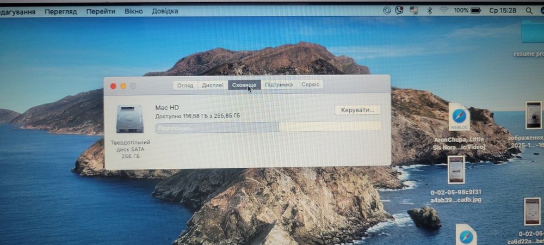Viewport: 544px width, 245px height.
Task: Open the US flag input source menu
Action: point(413,11)
